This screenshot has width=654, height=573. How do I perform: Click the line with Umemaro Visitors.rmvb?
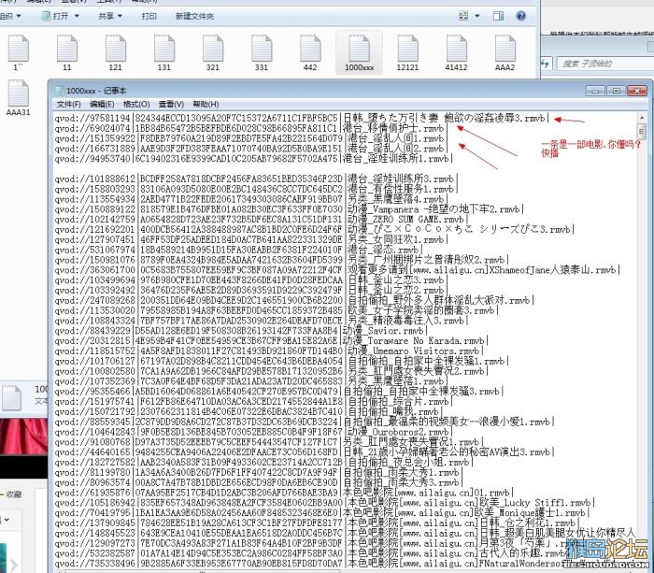(269, 351)
